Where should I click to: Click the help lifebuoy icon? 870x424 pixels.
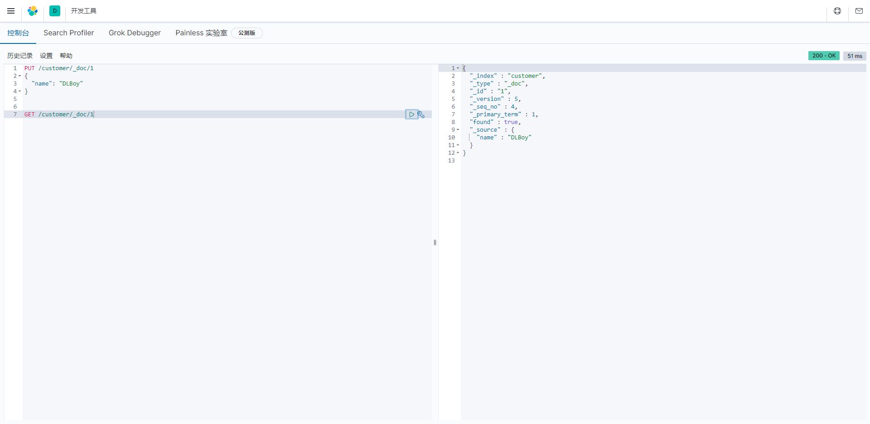(x=837, y=11)
